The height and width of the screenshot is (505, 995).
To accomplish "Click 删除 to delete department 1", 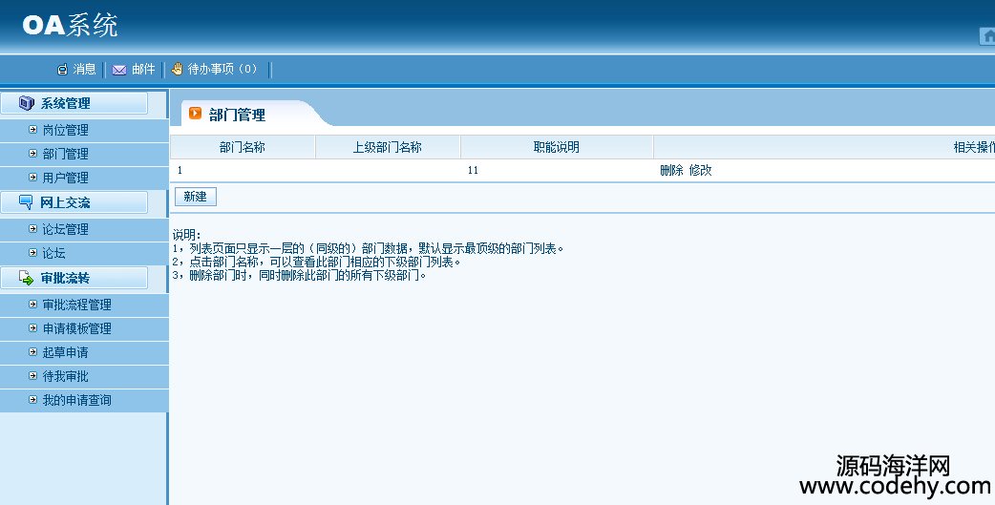I will (671, 170).
